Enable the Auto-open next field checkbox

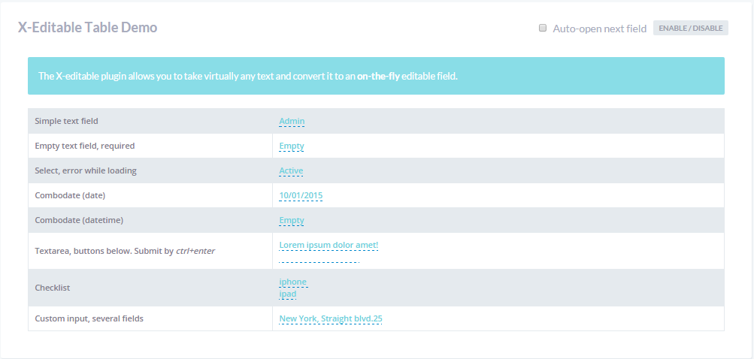point(543,29)
